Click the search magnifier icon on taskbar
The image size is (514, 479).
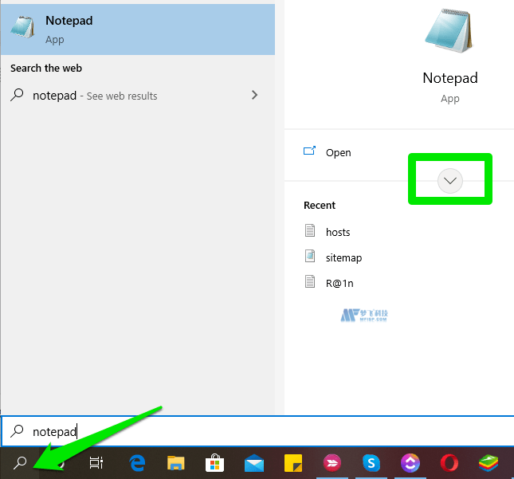[x=21, y=462]
